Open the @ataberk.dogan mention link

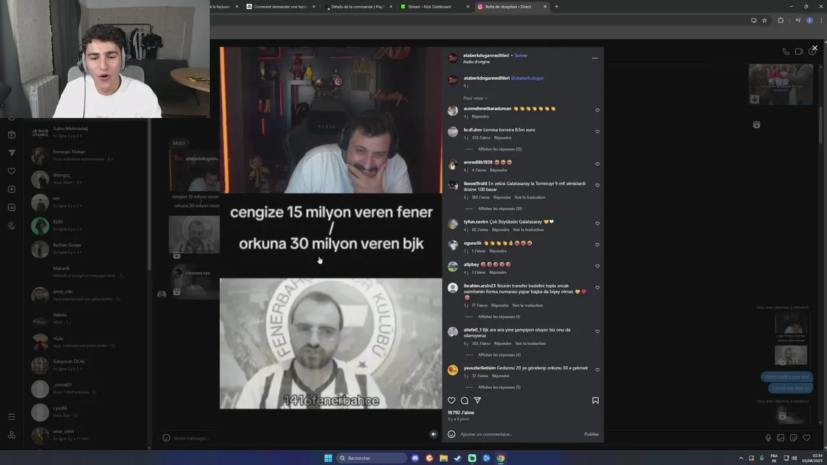527,78
